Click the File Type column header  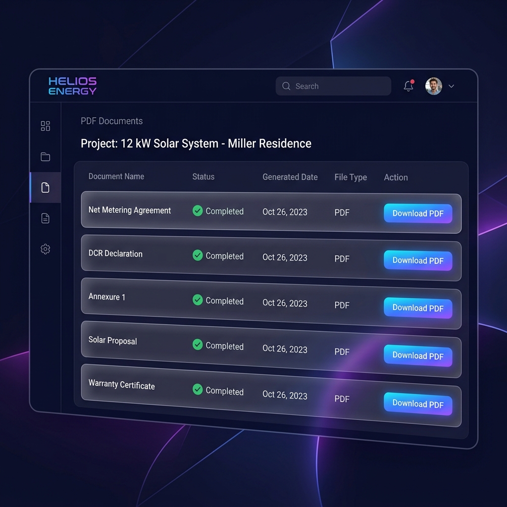(351, 178)
